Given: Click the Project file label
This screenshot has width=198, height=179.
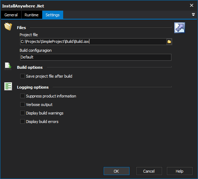Looking at the screenshot, I should tap(29, 35).
